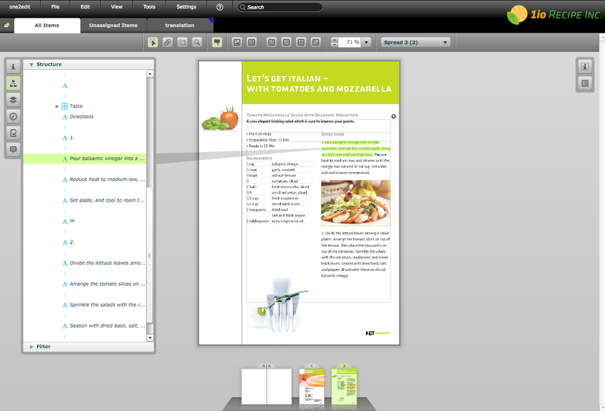Open the Edit menu
The image size is (605, 411).
86,7
